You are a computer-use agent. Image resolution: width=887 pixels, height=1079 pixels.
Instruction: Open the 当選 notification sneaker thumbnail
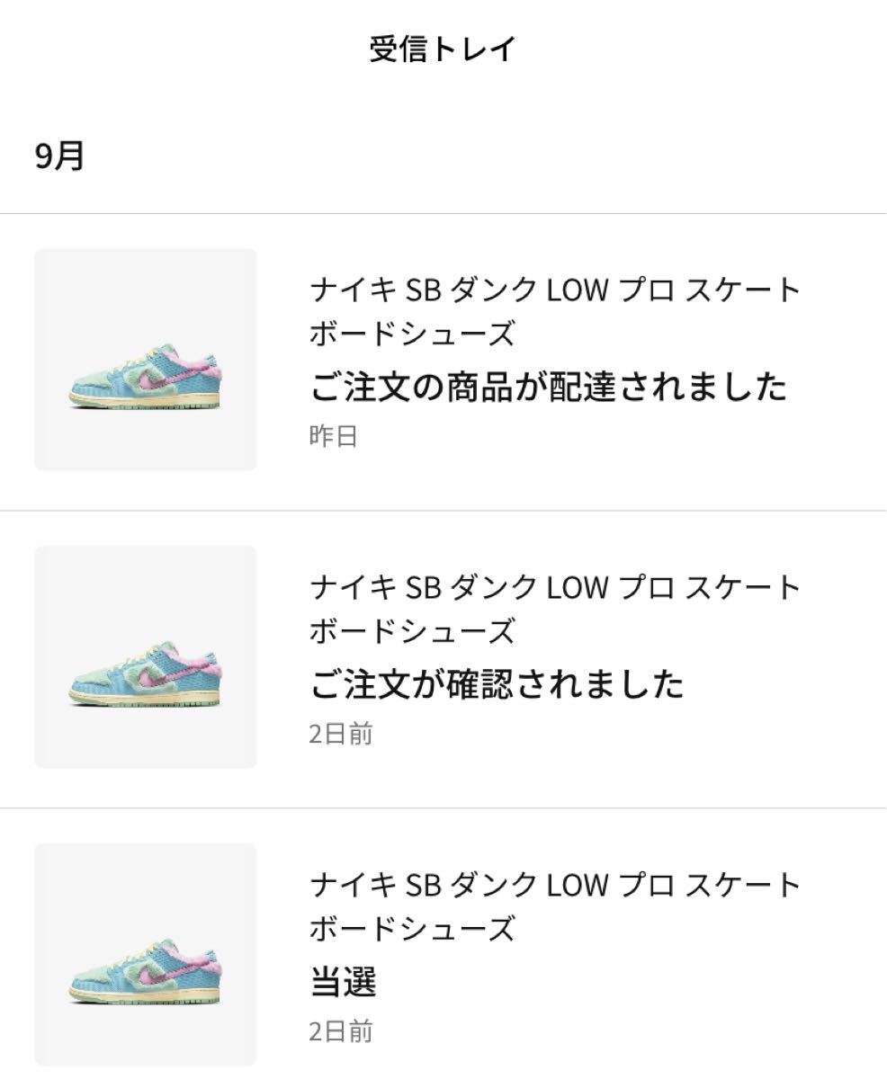pyautogui.click(x=146, y=955)
